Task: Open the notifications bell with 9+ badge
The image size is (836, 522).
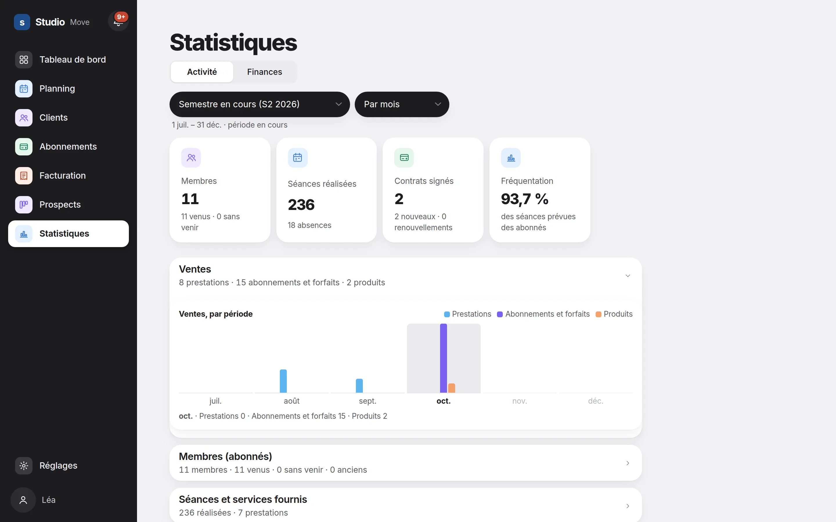Action: pos(118,21)
